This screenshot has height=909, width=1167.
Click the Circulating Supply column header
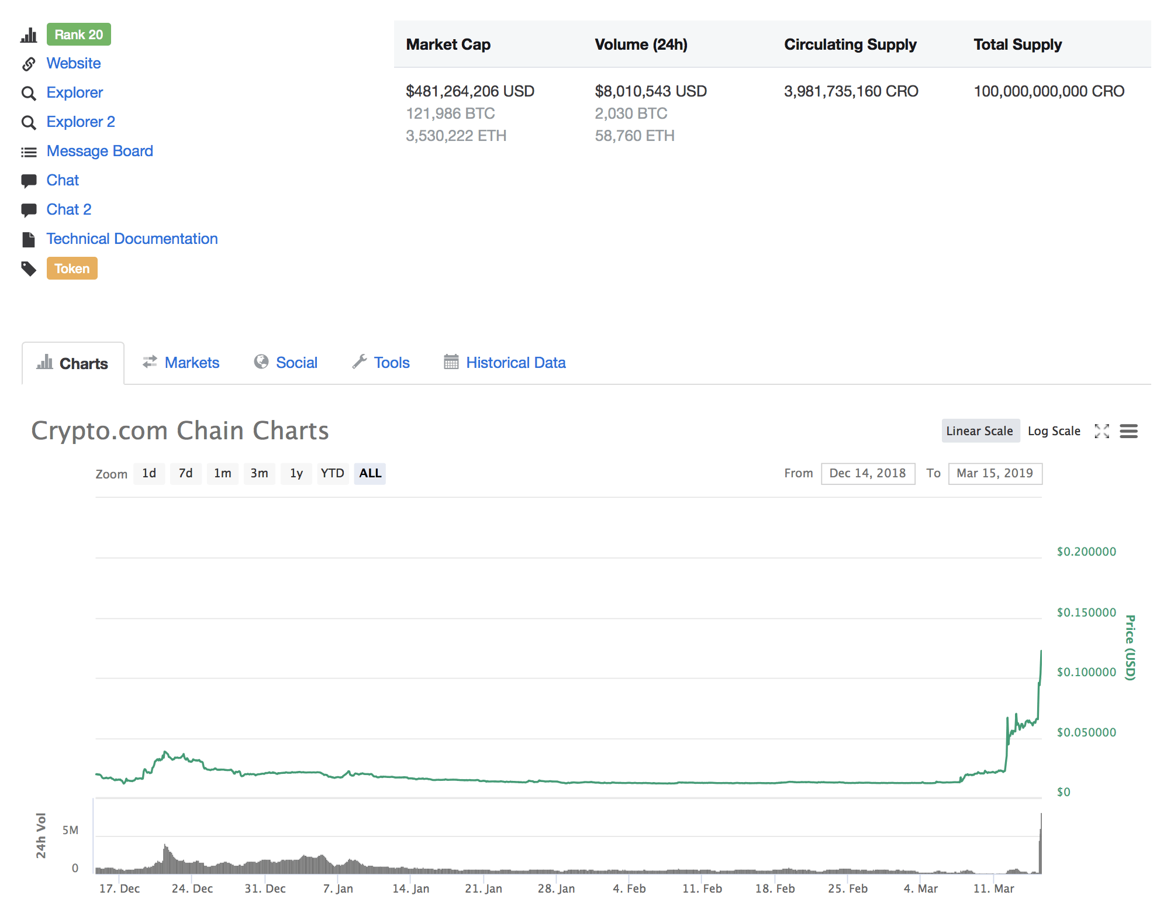pyautogui.click(x=851, y=44)
